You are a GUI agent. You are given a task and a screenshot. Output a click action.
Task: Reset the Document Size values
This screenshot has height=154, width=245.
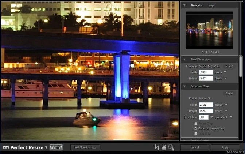(x=229, y=93)
